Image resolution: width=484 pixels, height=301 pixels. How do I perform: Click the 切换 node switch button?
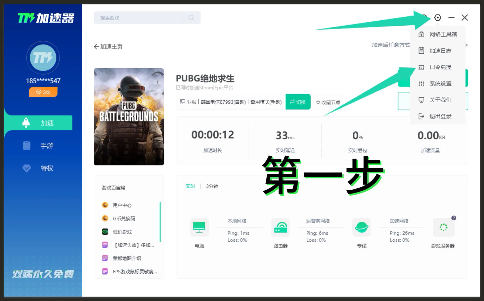298,102
